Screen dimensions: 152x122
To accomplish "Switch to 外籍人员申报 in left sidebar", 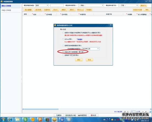I will point(6,10).
